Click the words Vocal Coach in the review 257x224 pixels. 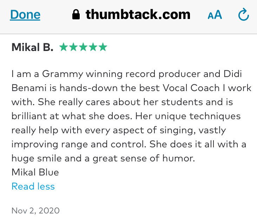(191, 88)
